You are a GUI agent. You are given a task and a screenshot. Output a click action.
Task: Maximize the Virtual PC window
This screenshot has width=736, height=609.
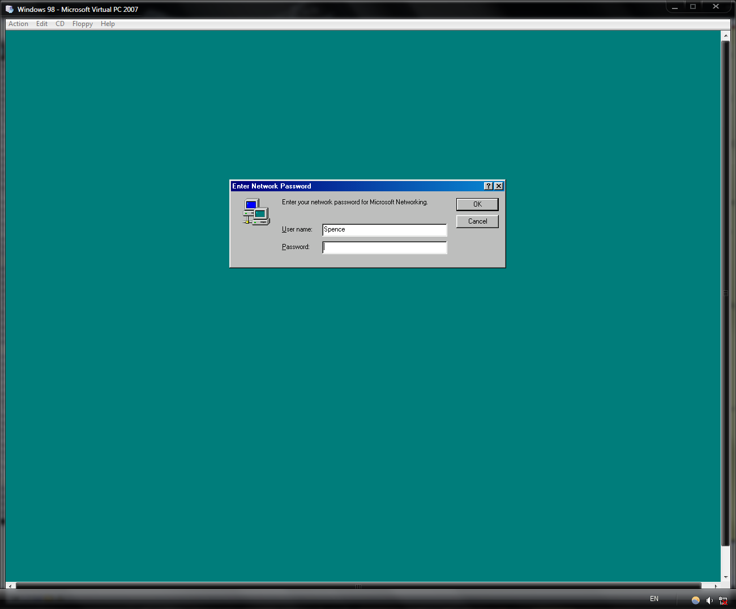pyautogui.click(x=693, y=7)
